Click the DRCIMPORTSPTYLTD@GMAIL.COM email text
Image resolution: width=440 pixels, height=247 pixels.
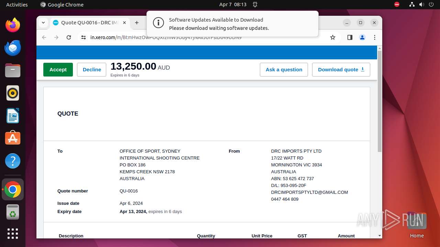309,192
